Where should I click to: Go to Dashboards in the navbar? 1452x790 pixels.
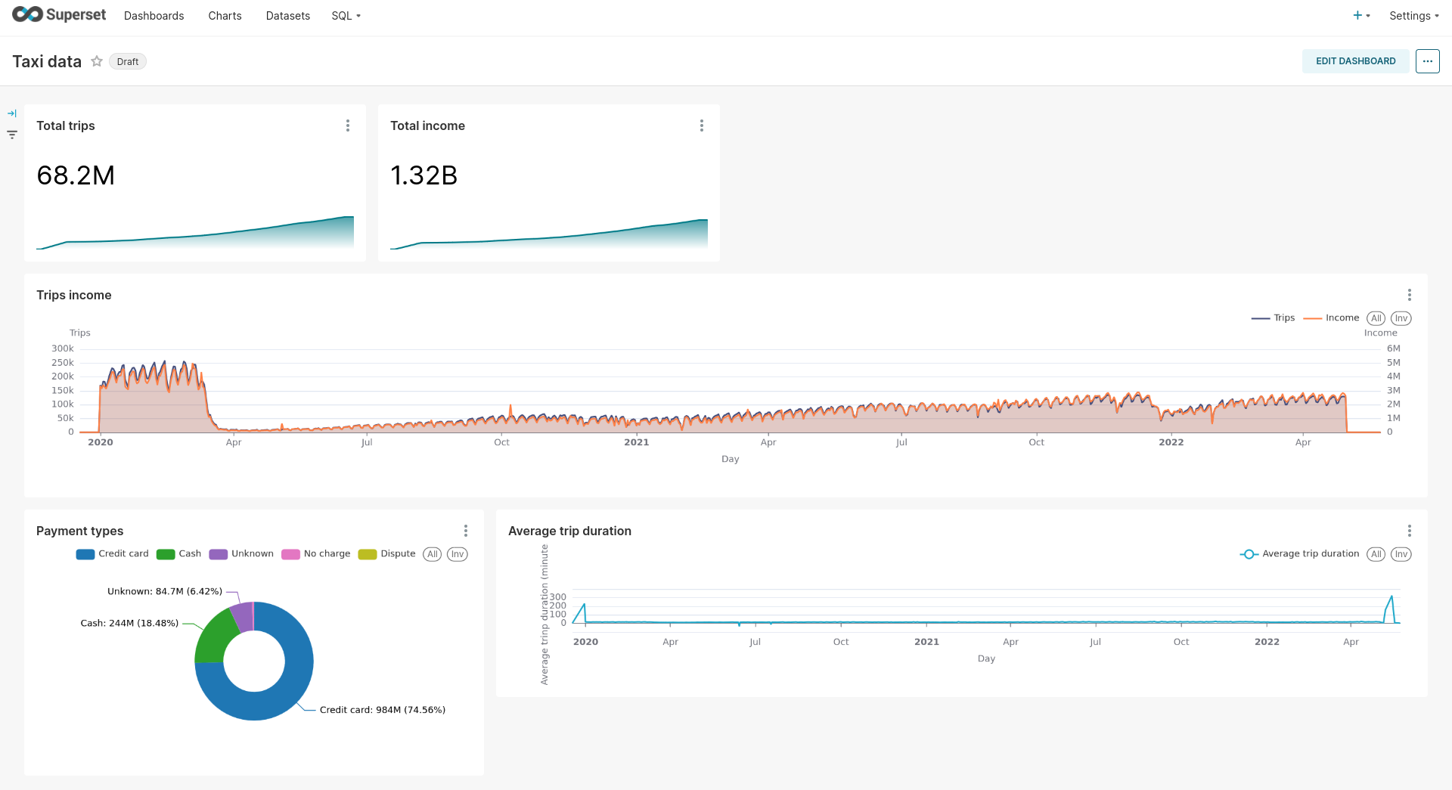tap(154, 16)
